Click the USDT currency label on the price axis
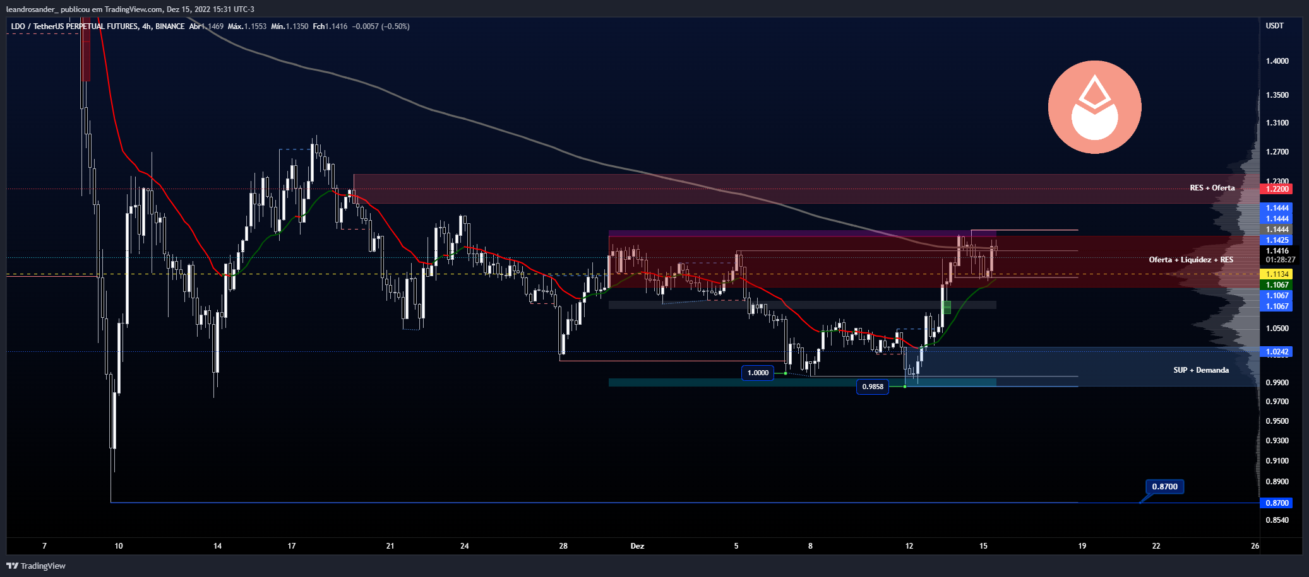 1274,26
